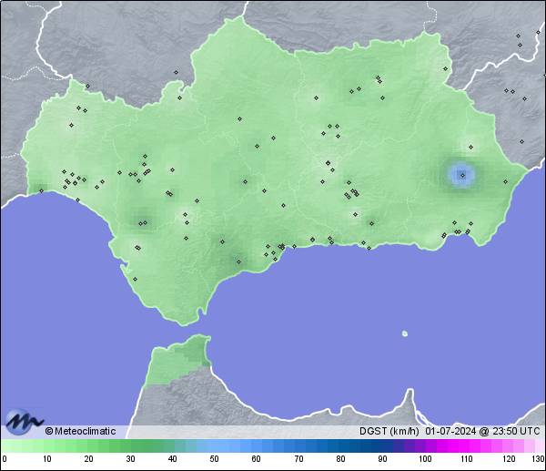
Task: Click the scale label 60
Action: coord(257,458)
